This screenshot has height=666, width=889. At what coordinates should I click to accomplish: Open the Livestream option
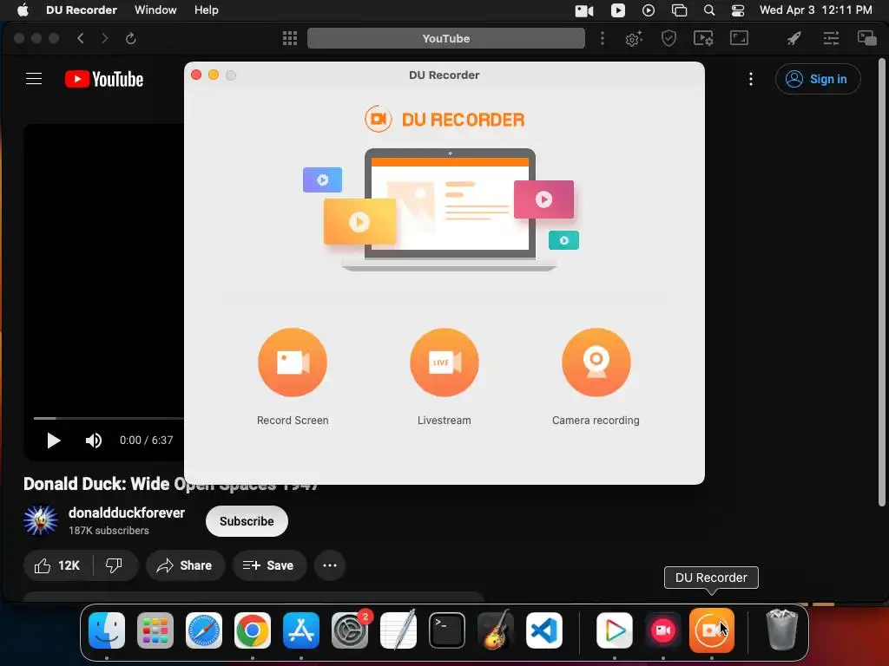click(x=444, y=362)
